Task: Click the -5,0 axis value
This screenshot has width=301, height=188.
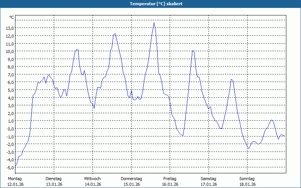Action: coord(10,167)
